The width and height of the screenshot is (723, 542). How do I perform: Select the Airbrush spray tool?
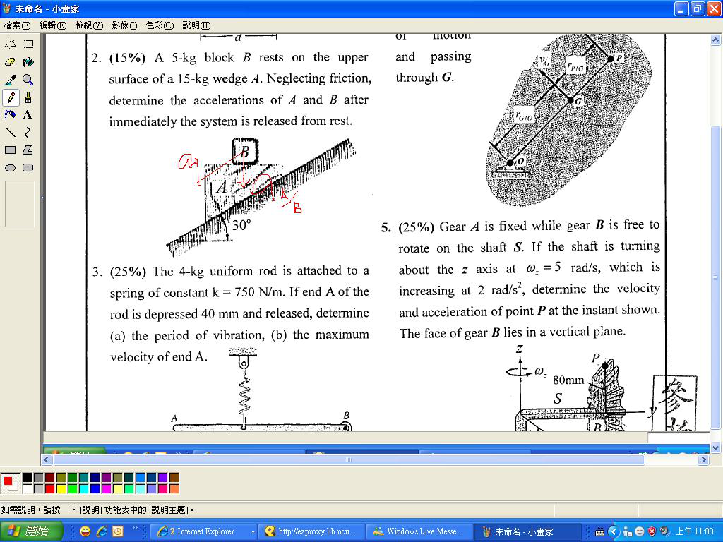coord(11,115)
